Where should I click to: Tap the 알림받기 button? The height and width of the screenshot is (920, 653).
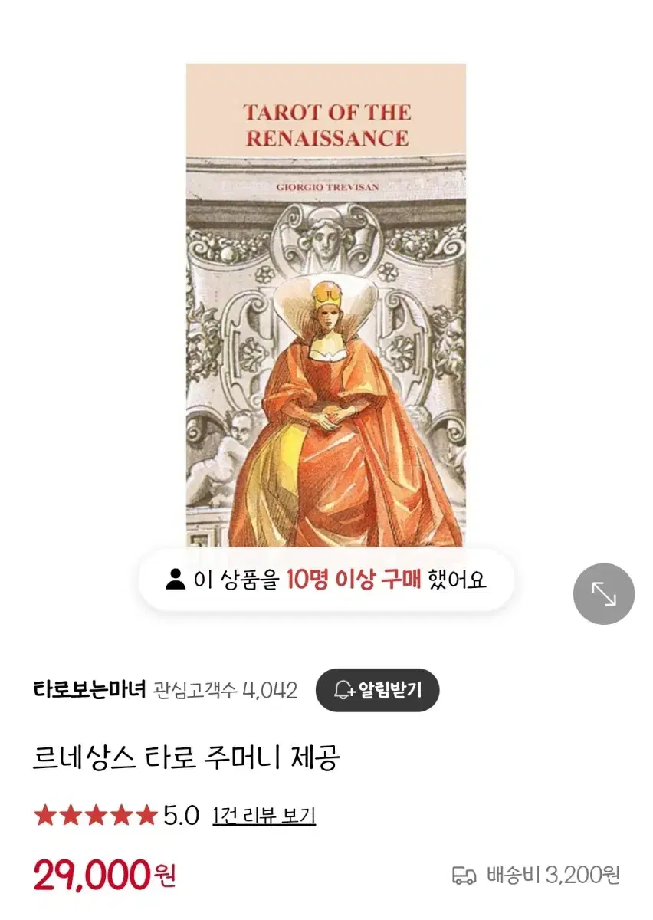pos(377,690)
